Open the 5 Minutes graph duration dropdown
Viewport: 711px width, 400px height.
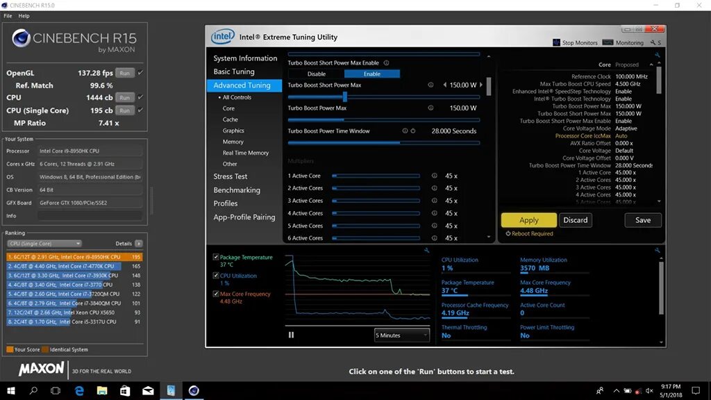[x=401, y=335]
